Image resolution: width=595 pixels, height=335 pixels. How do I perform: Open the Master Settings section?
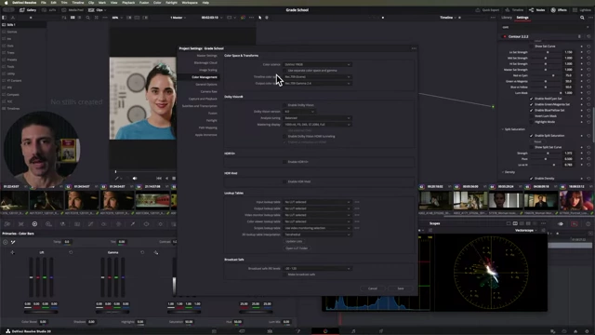[206, 56]
